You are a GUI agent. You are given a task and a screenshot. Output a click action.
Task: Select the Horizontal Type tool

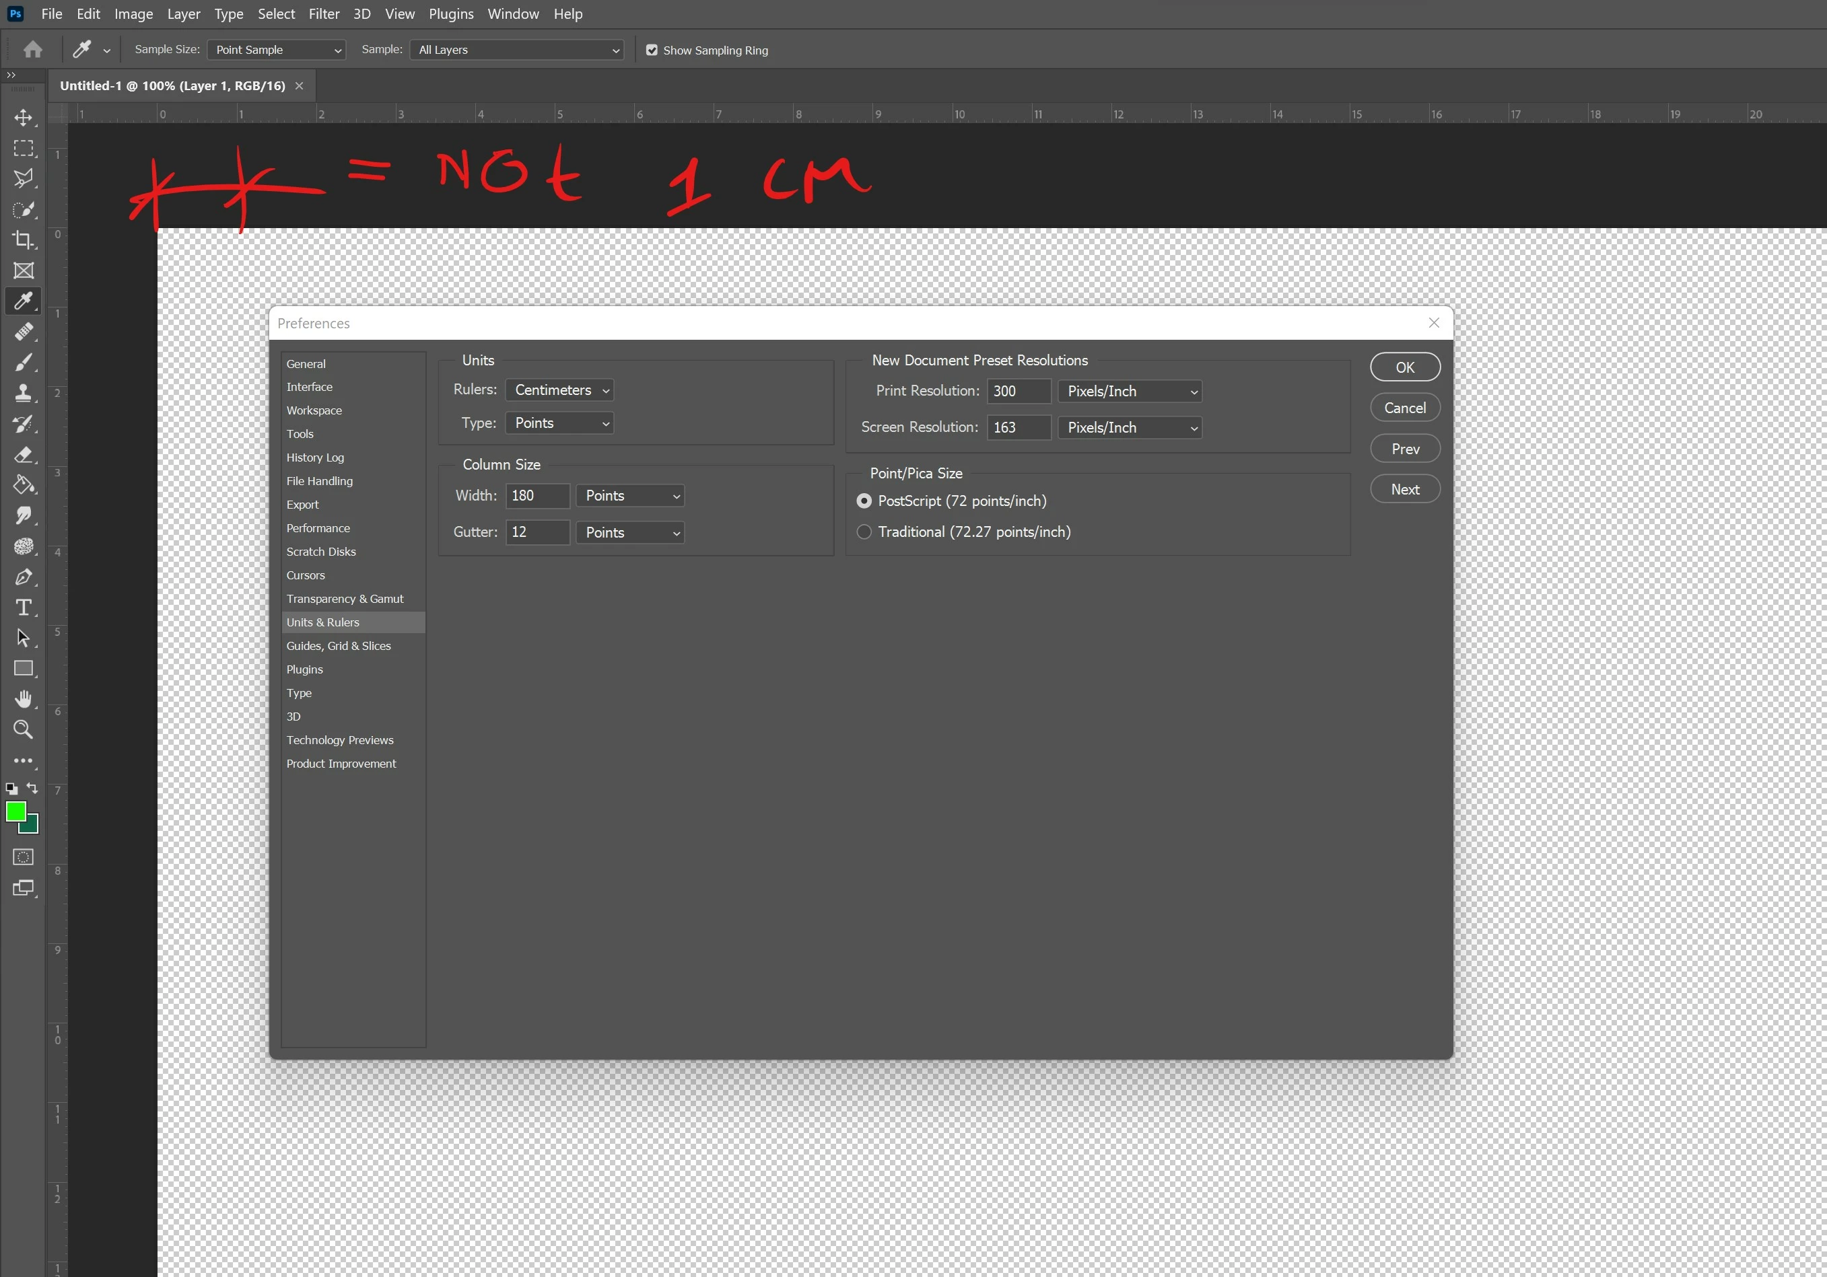click(x=23, y=608)
